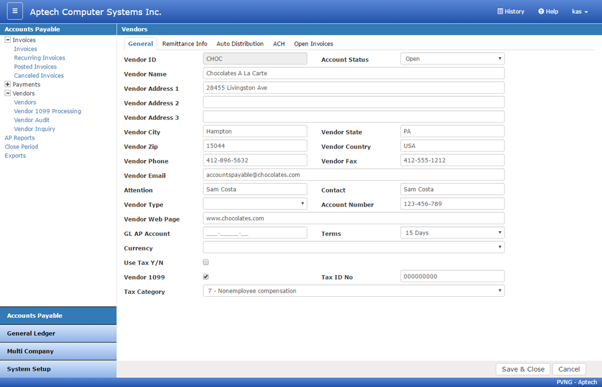Enable the Use Tax Y/N checkbox
Screen dimensions: 602x387
(206, 262)
